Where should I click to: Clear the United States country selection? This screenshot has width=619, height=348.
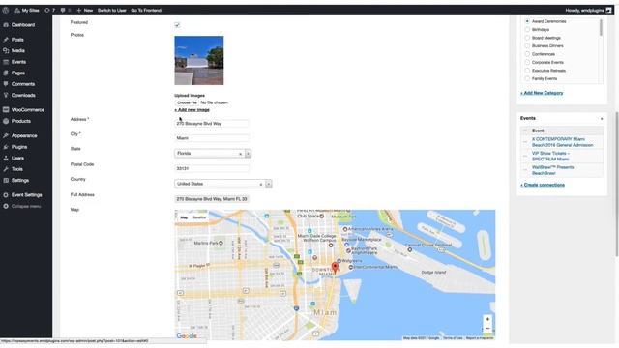pos(260,185)
